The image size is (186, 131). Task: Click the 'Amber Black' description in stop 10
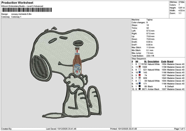pos(153,89)
